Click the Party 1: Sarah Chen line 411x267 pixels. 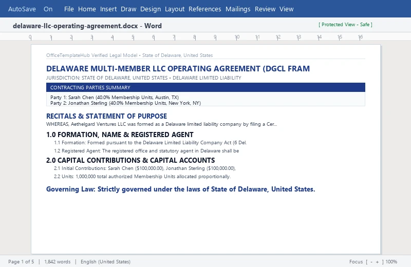[x=115, y=97]
